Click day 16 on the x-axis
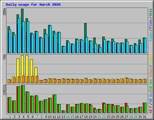154x120 pixels. point(77,117)
